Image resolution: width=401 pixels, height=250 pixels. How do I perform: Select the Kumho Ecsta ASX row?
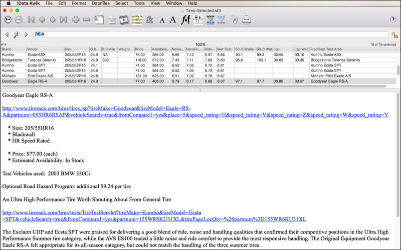198,54
